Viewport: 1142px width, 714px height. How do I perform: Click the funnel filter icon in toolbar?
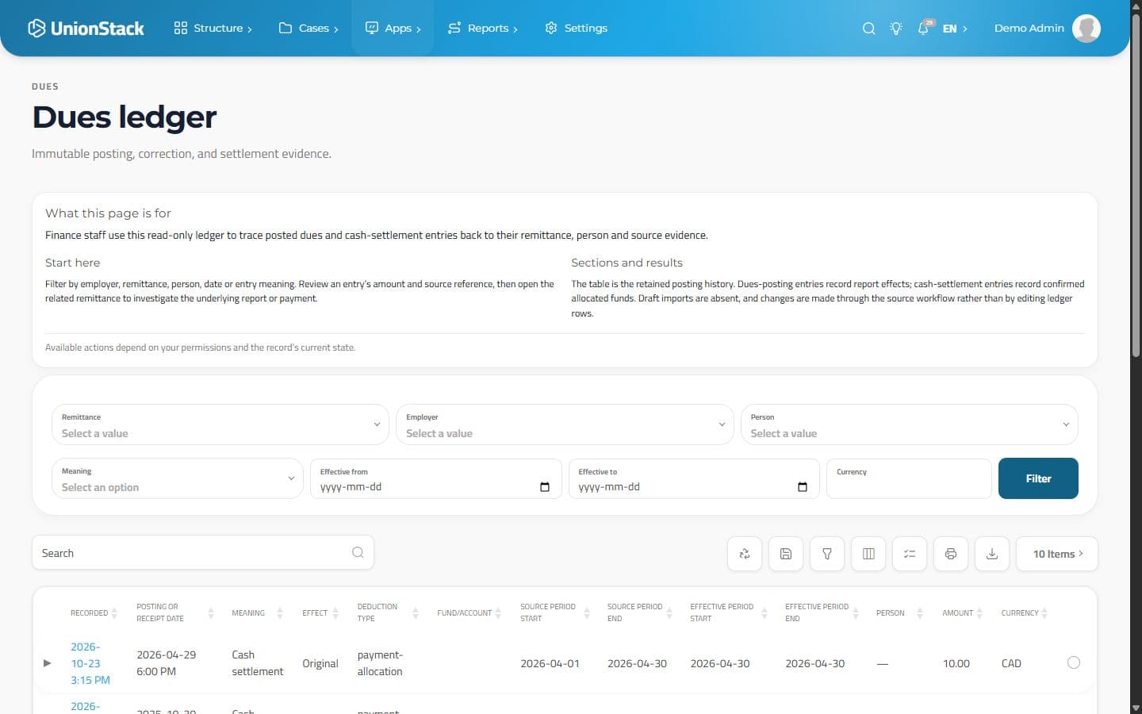coord(827,554)
